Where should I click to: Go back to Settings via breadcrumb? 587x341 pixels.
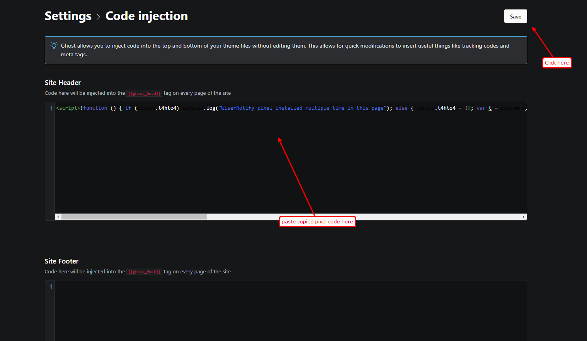[68, 16]
